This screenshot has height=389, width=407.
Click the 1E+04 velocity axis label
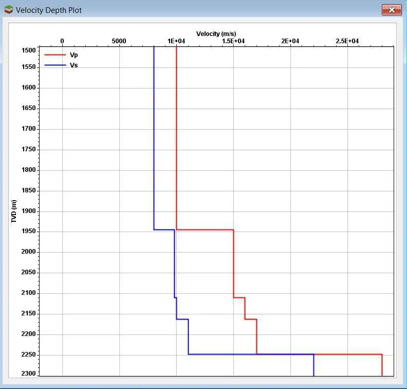(176, 41)
